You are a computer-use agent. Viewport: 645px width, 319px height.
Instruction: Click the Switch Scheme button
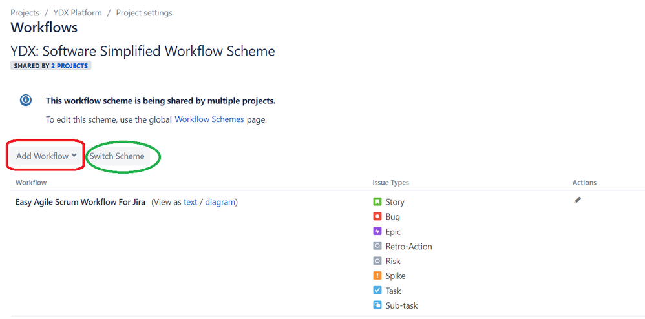(x=117, y=156)
